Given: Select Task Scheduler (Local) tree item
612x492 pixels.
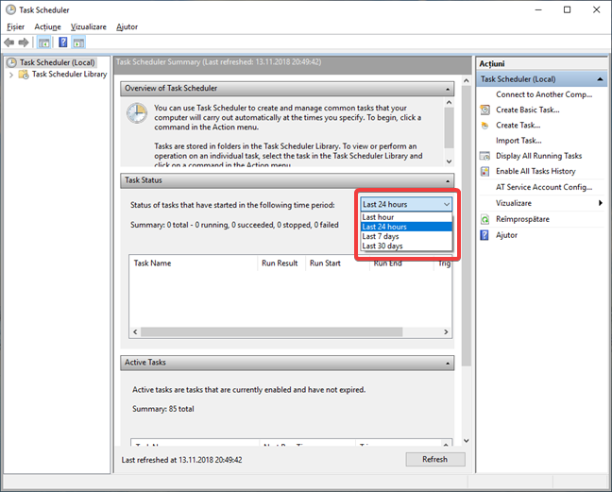Looking at the screenshot, I should tap(57, 62).
